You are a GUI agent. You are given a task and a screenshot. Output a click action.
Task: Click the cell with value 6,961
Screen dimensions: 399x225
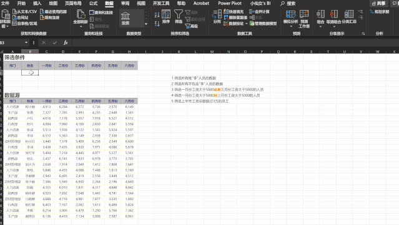click(x=129, y=216)
